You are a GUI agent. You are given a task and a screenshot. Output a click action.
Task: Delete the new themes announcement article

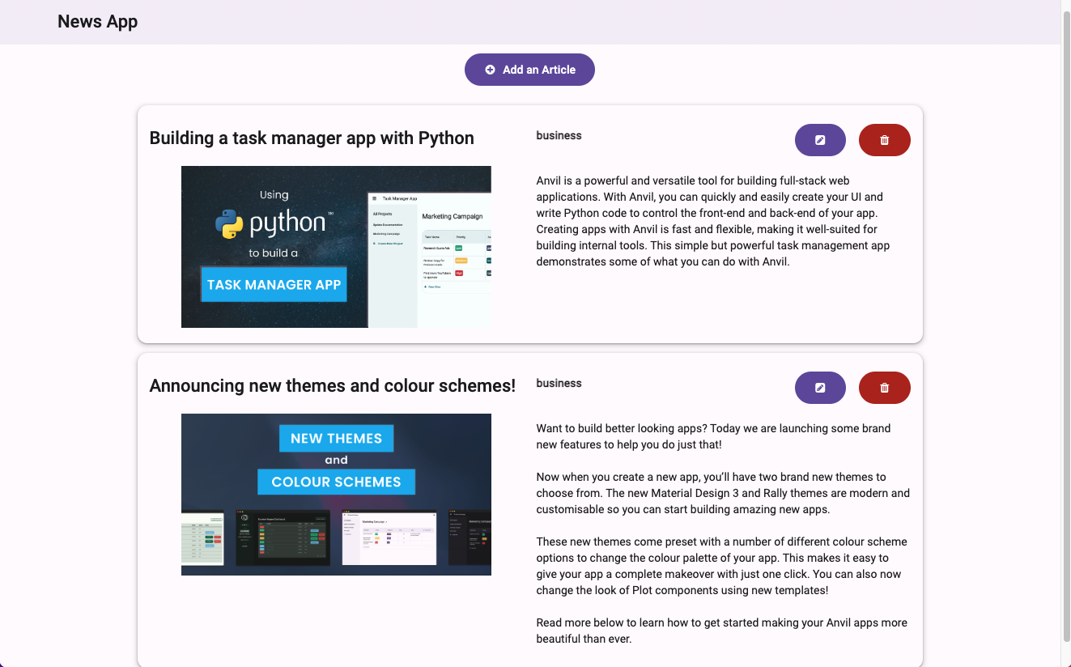click(884, 388)
